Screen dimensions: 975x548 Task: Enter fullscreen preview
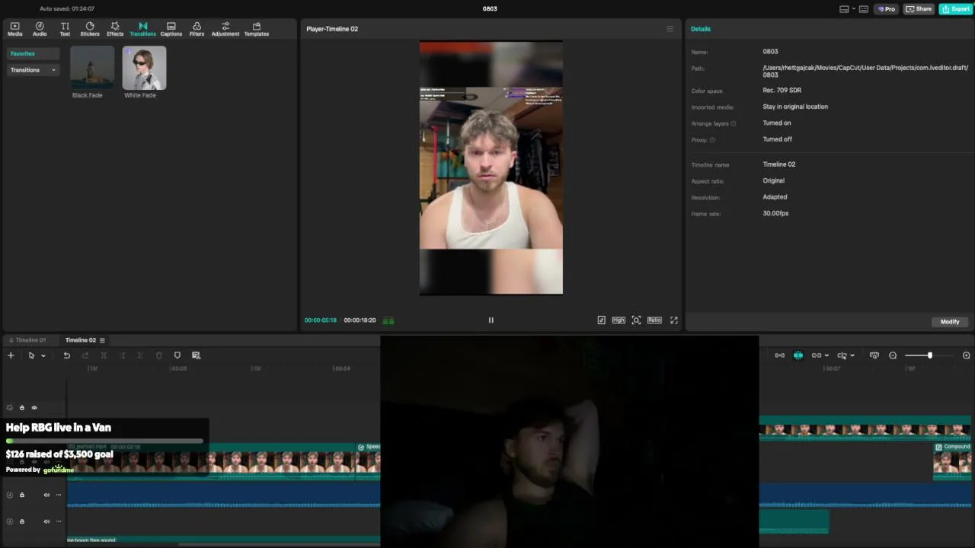[674, 320]
